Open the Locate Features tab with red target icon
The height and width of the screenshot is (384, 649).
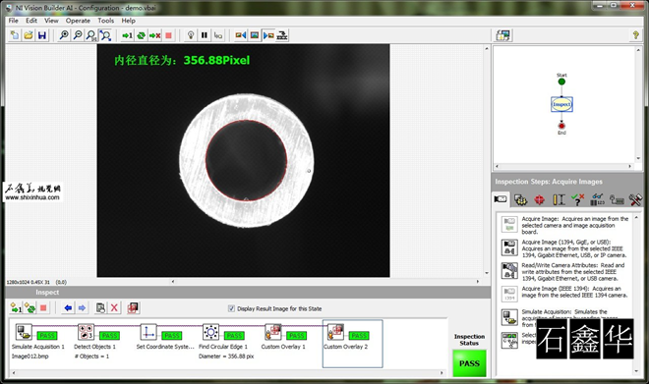tap(539, 199)
